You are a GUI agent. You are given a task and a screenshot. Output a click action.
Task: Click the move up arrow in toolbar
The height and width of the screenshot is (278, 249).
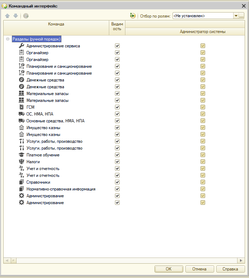coord(8,16)
